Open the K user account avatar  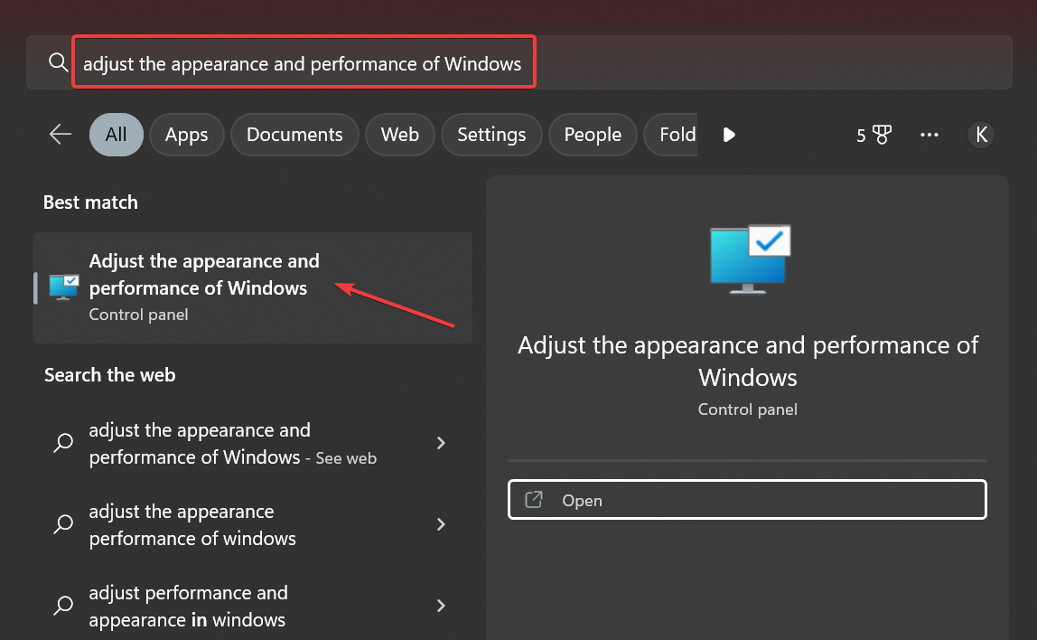click(x=981, y=135)
